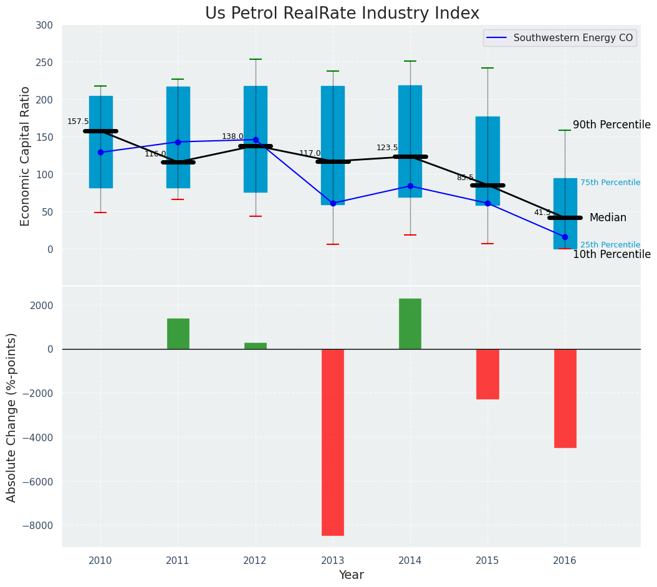Click the red 2015 change bar
Screen dimensions: 657x587
click(487, 374)
